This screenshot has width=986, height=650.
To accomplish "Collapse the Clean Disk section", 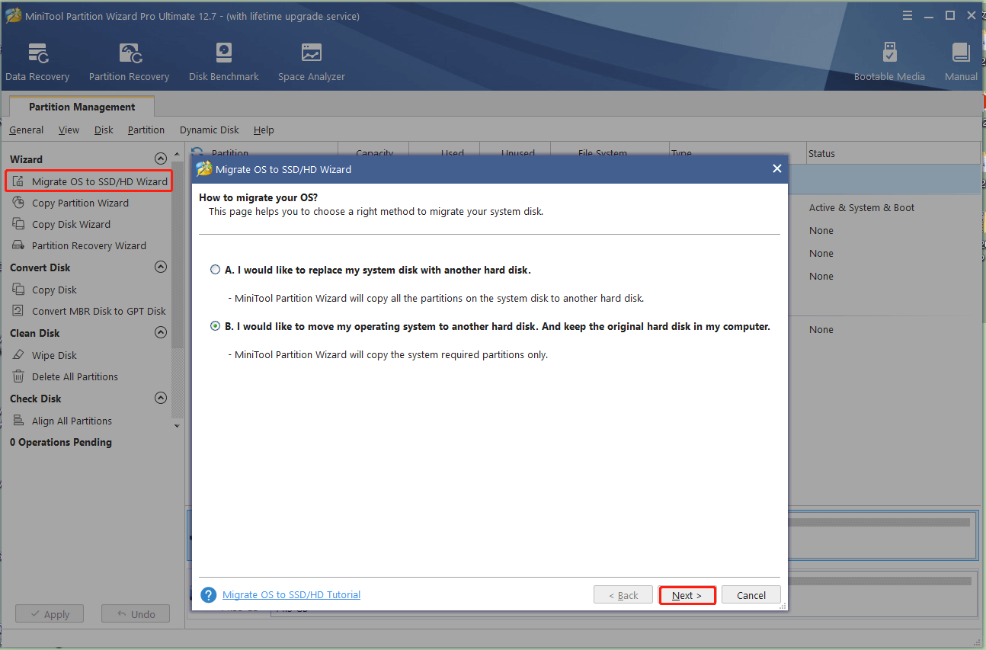I will coord(160,333).
